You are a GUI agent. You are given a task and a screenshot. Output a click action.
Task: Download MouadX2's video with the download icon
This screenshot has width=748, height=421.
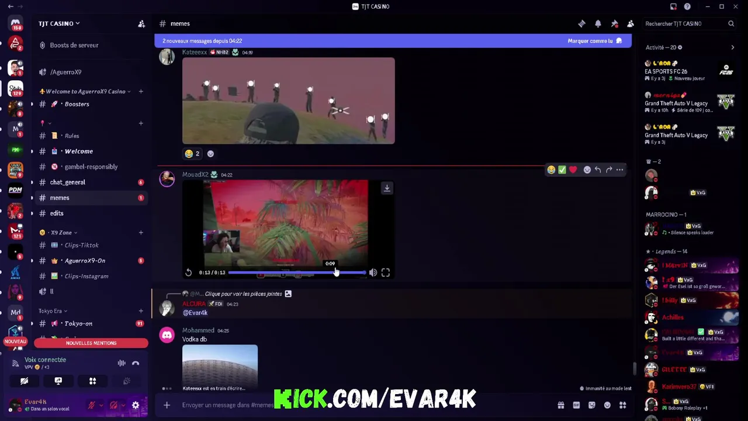(x=387, y=188)
